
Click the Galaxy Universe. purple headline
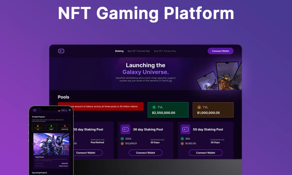(x=145, y=72)
